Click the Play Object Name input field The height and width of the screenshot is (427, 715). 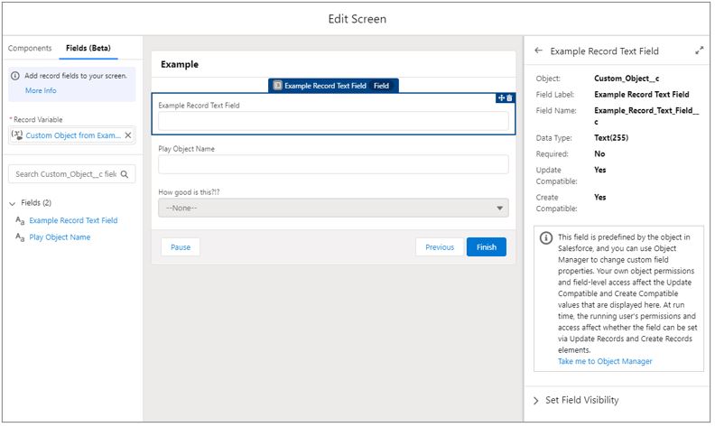tap(333, 164)
